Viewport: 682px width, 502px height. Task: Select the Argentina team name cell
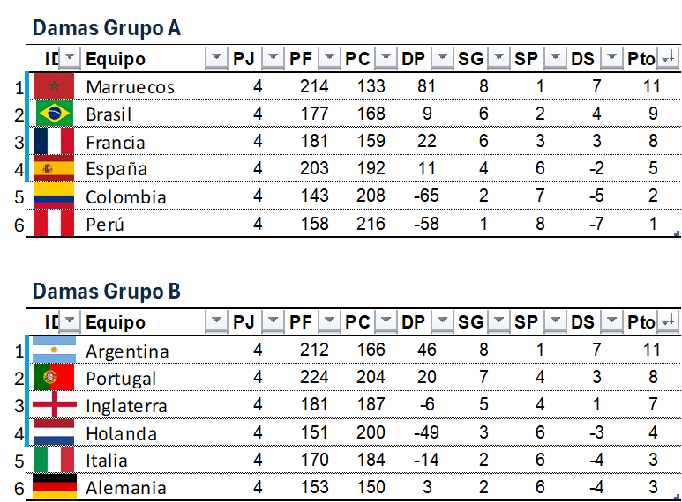click(x=127, y=351)
